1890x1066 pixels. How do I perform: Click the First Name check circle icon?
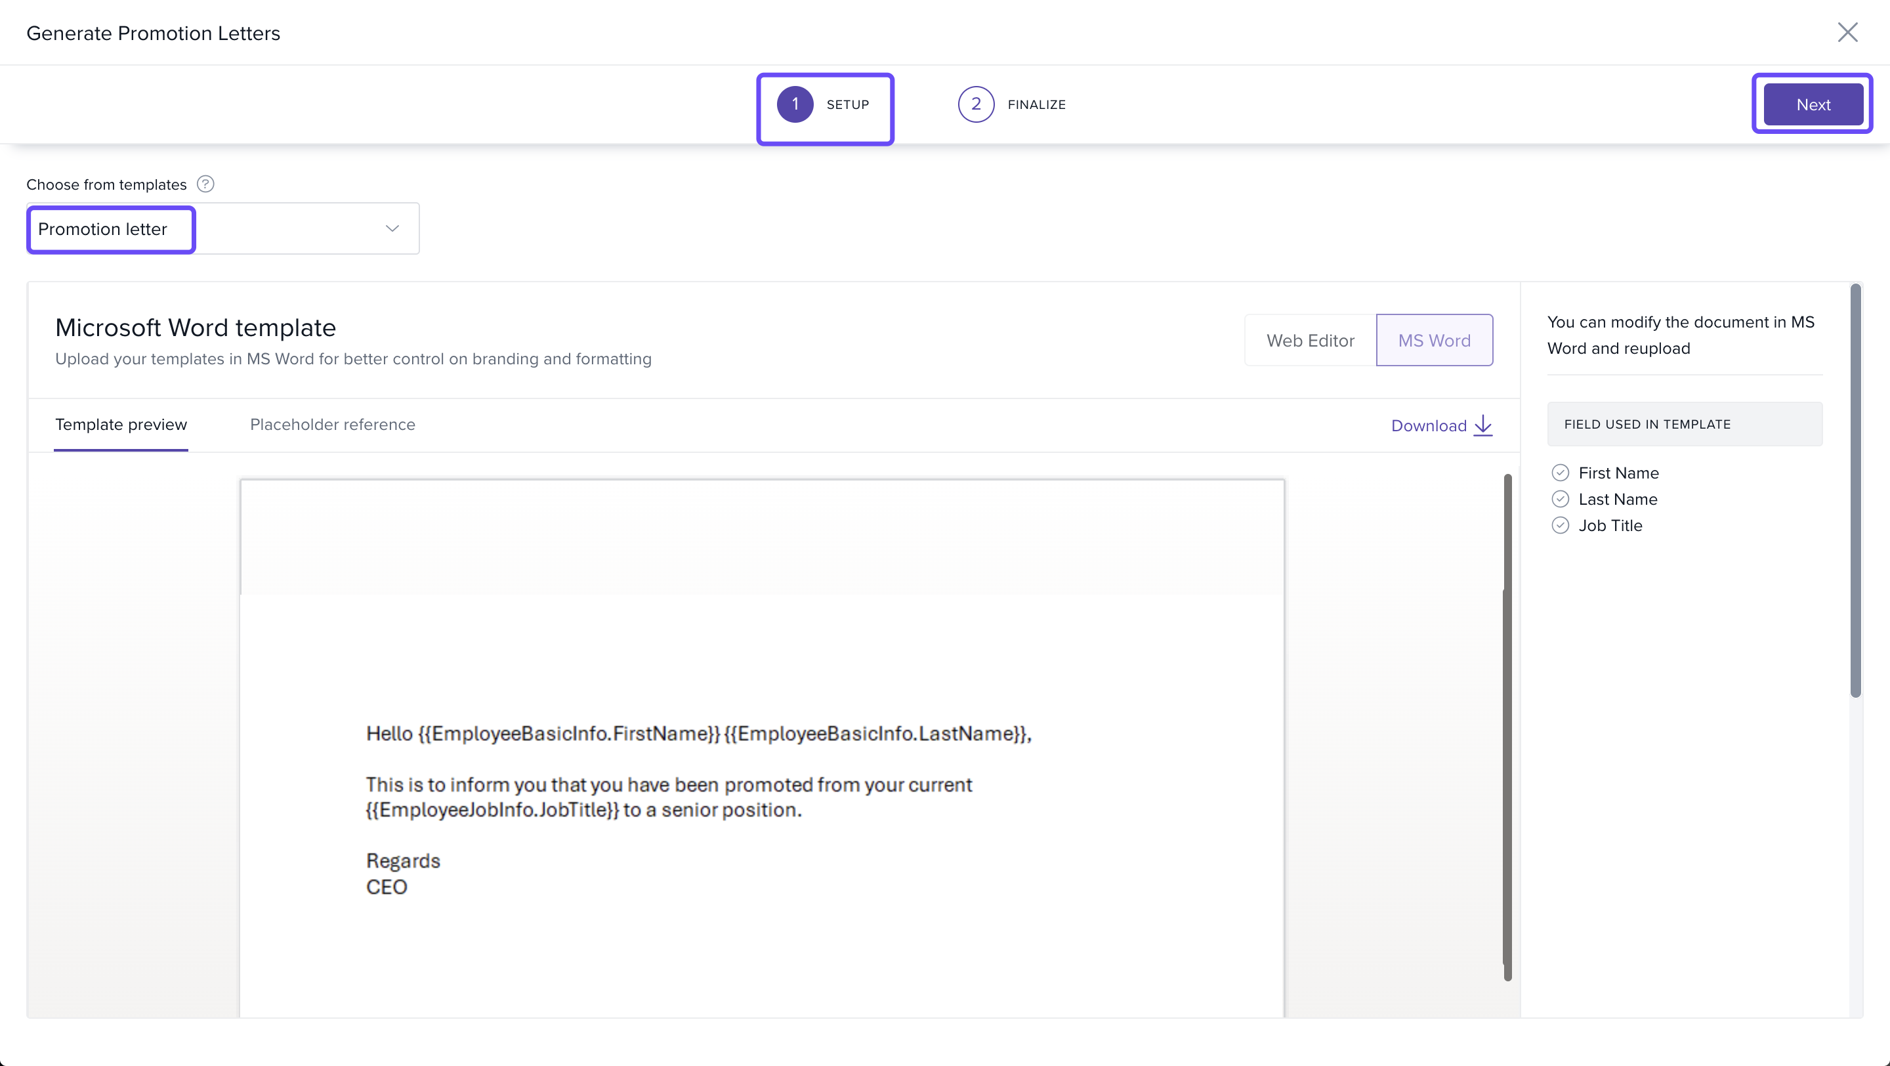[x=1560, y=473]
